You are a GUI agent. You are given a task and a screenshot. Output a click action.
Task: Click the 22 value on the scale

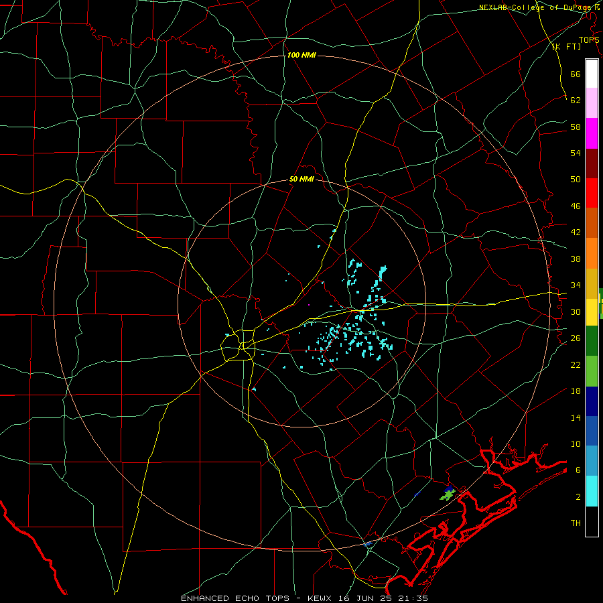576,364
